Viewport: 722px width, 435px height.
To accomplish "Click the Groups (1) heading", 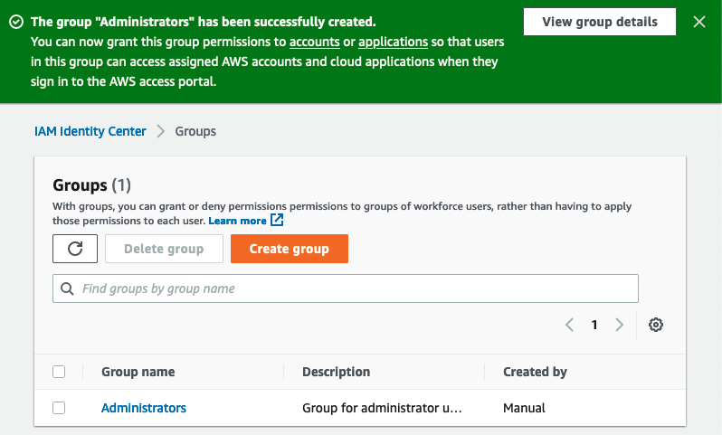I will point(91,185).
